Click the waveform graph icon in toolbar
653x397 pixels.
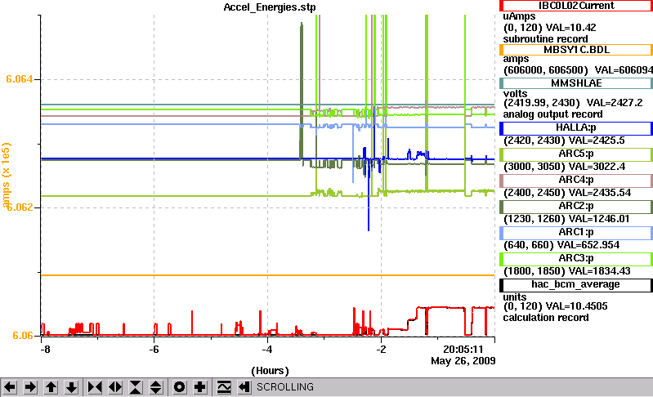[224, 387]
